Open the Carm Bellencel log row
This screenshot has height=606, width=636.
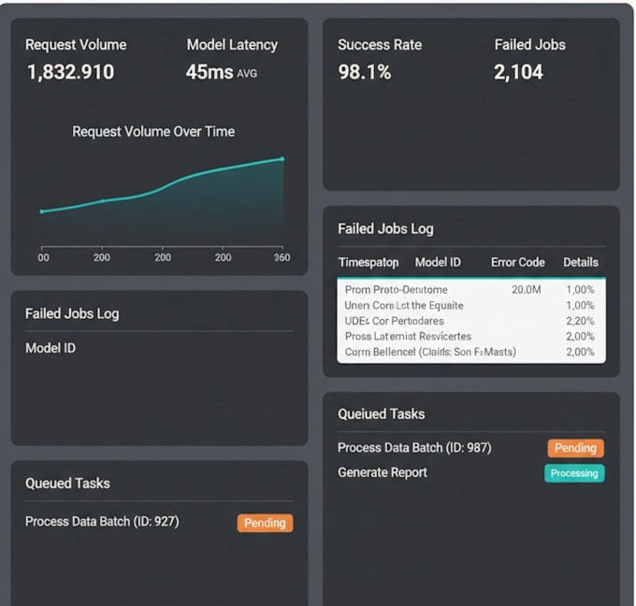[x=471, y=352]
